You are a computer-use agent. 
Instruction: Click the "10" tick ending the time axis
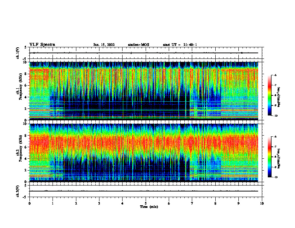point(262,203)
